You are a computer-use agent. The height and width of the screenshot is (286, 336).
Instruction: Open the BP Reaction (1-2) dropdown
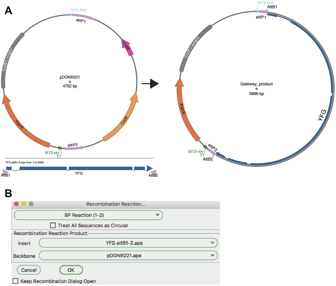point(88,215)
